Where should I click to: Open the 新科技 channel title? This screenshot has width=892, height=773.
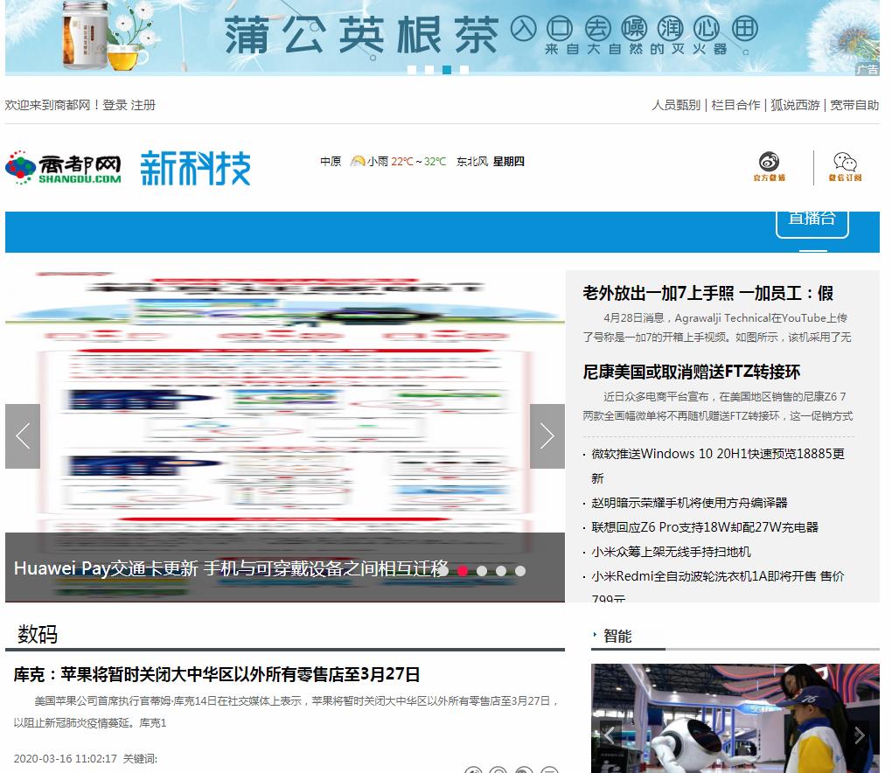(196, 168)
